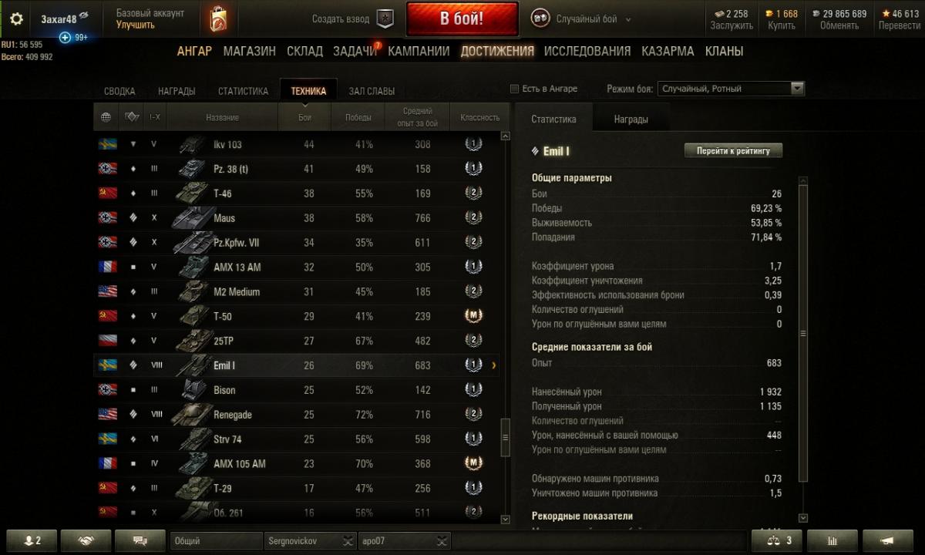The height and width of the screenshot is (555, 925).
Task: Switch to the 'Статистика' sub-tab
Action: pyautogui.click(x=553, y=119)
